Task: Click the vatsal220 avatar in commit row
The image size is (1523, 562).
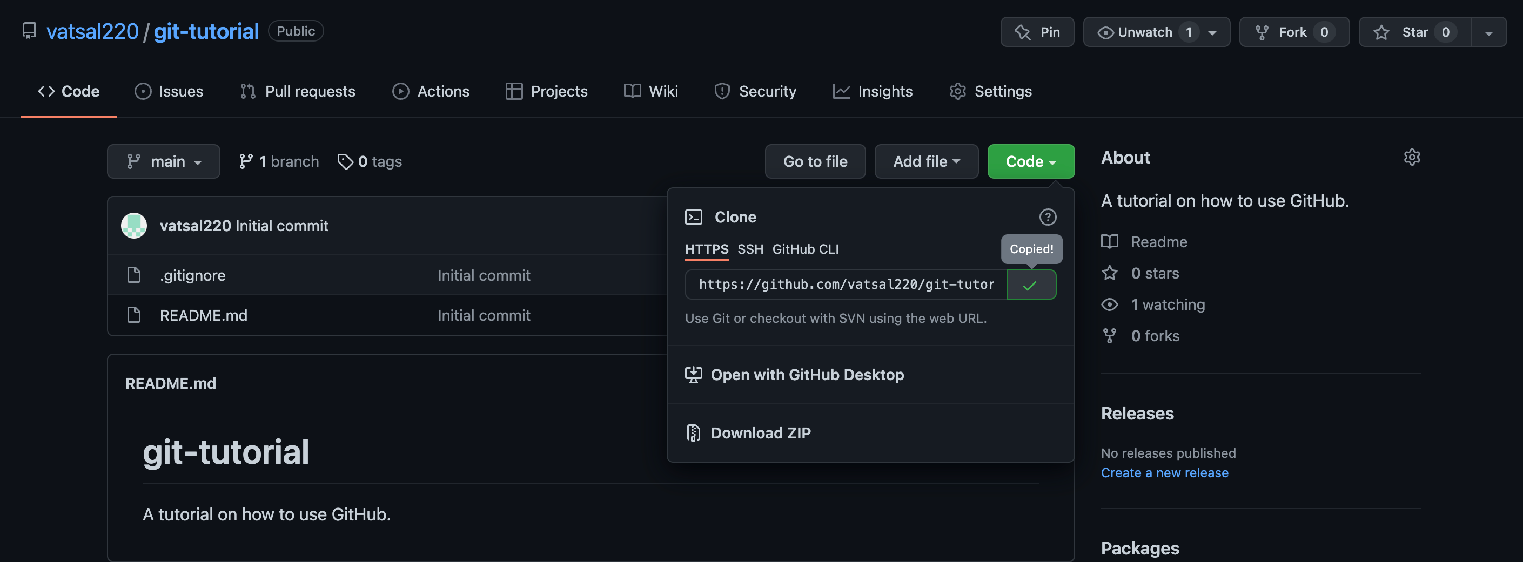Action: [134, 226]
